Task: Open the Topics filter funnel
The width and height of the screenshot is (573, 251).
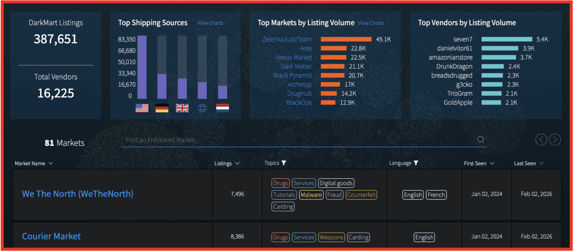Action: point(284,163)
